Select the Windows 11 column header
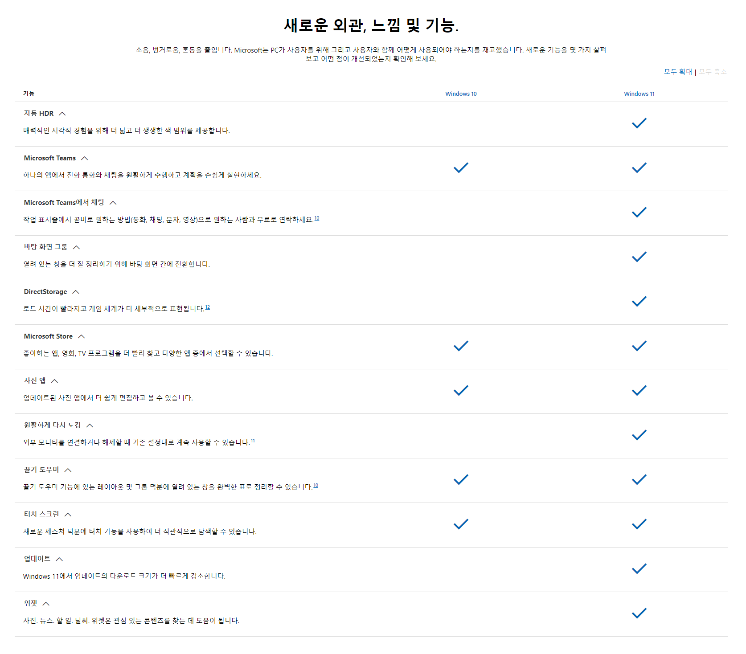This screenshot has width=746, height=654. click(639, 94)
